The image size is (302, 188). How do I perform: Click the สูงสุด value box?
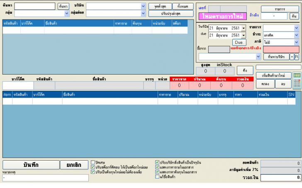point(205,71)
